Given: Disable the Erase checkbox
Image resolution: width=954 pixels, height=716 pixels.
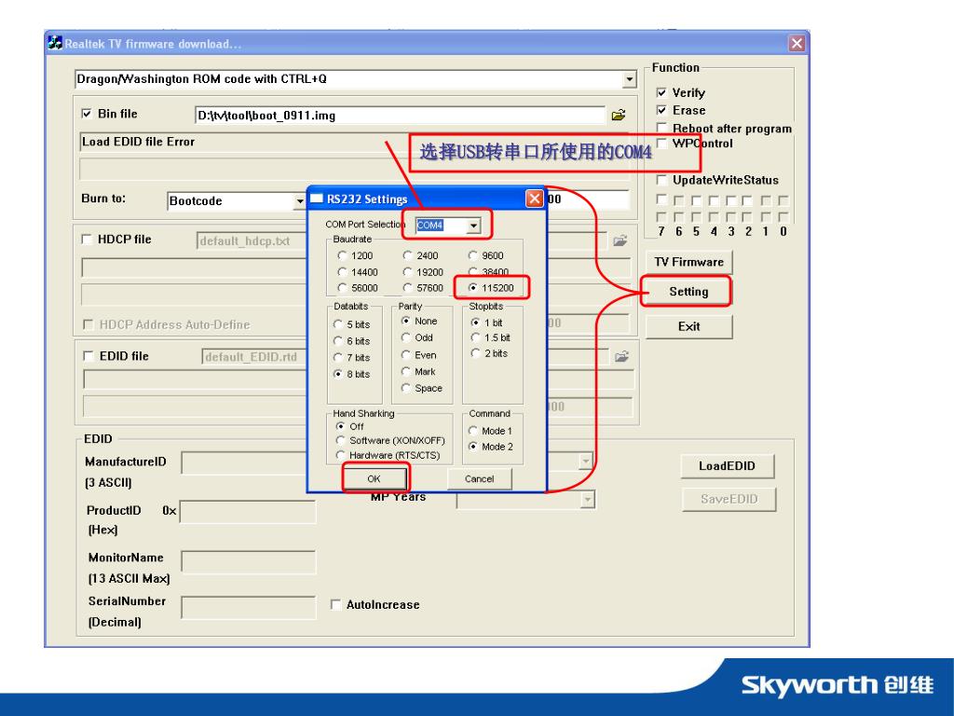Looking at the screenshot, I should [661, 110].
